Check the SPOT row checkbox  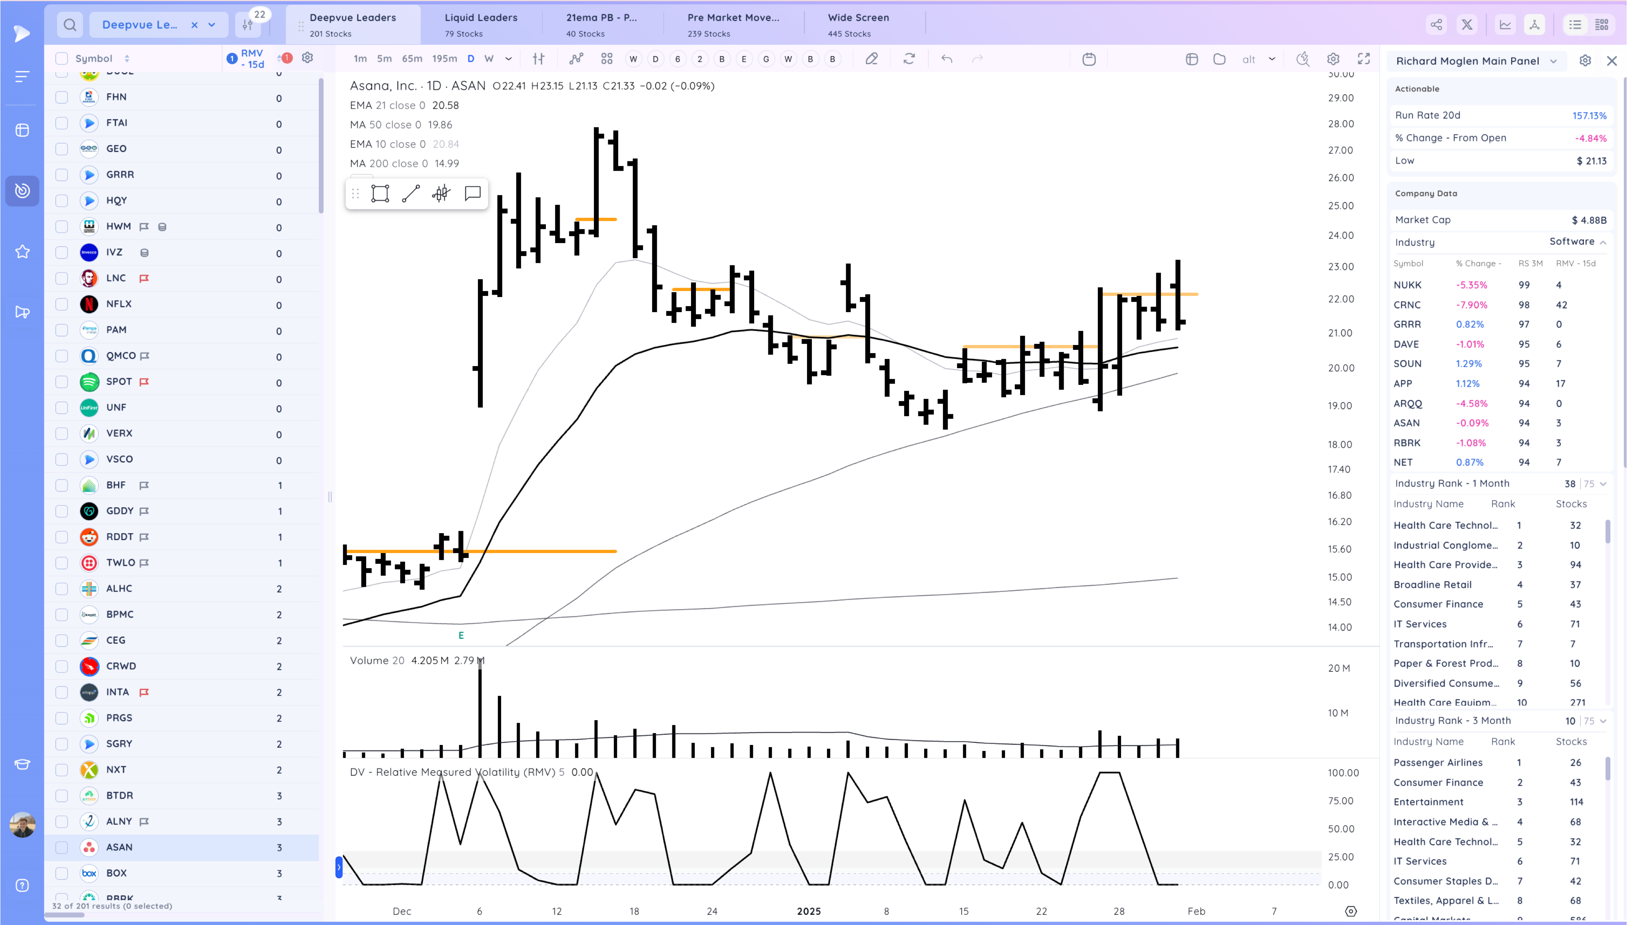(x=62, y=382)
